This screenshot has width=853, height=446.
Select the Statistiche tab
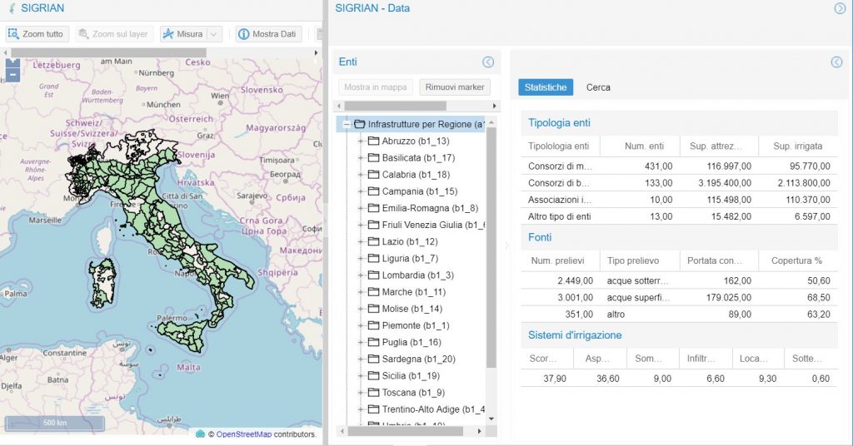click(546, 87)
